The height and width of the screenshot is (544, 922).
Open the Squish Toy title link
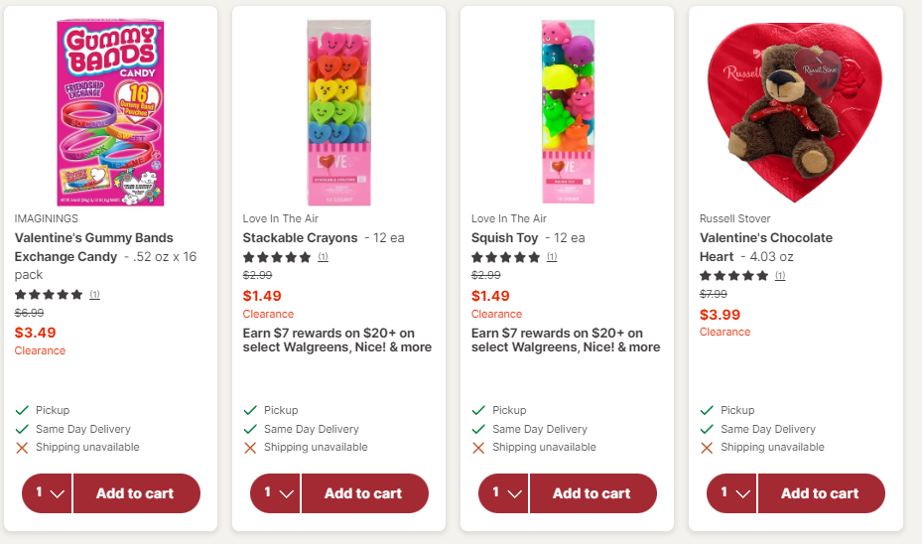coord(504,237)
